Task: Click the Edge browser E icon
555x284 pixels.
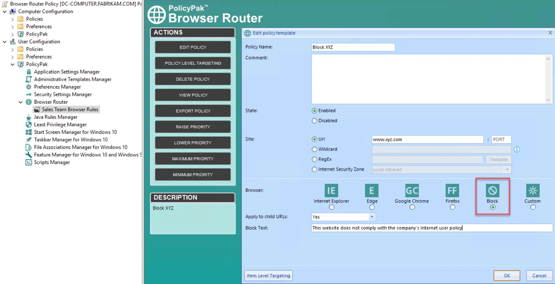Action: (x=372, y=190)
